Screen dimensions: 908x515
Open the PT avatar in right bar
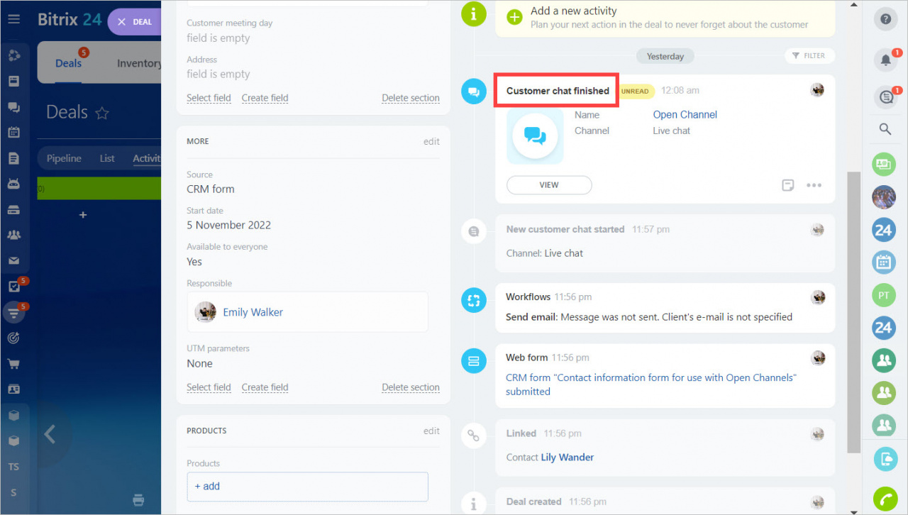point(884,295)
